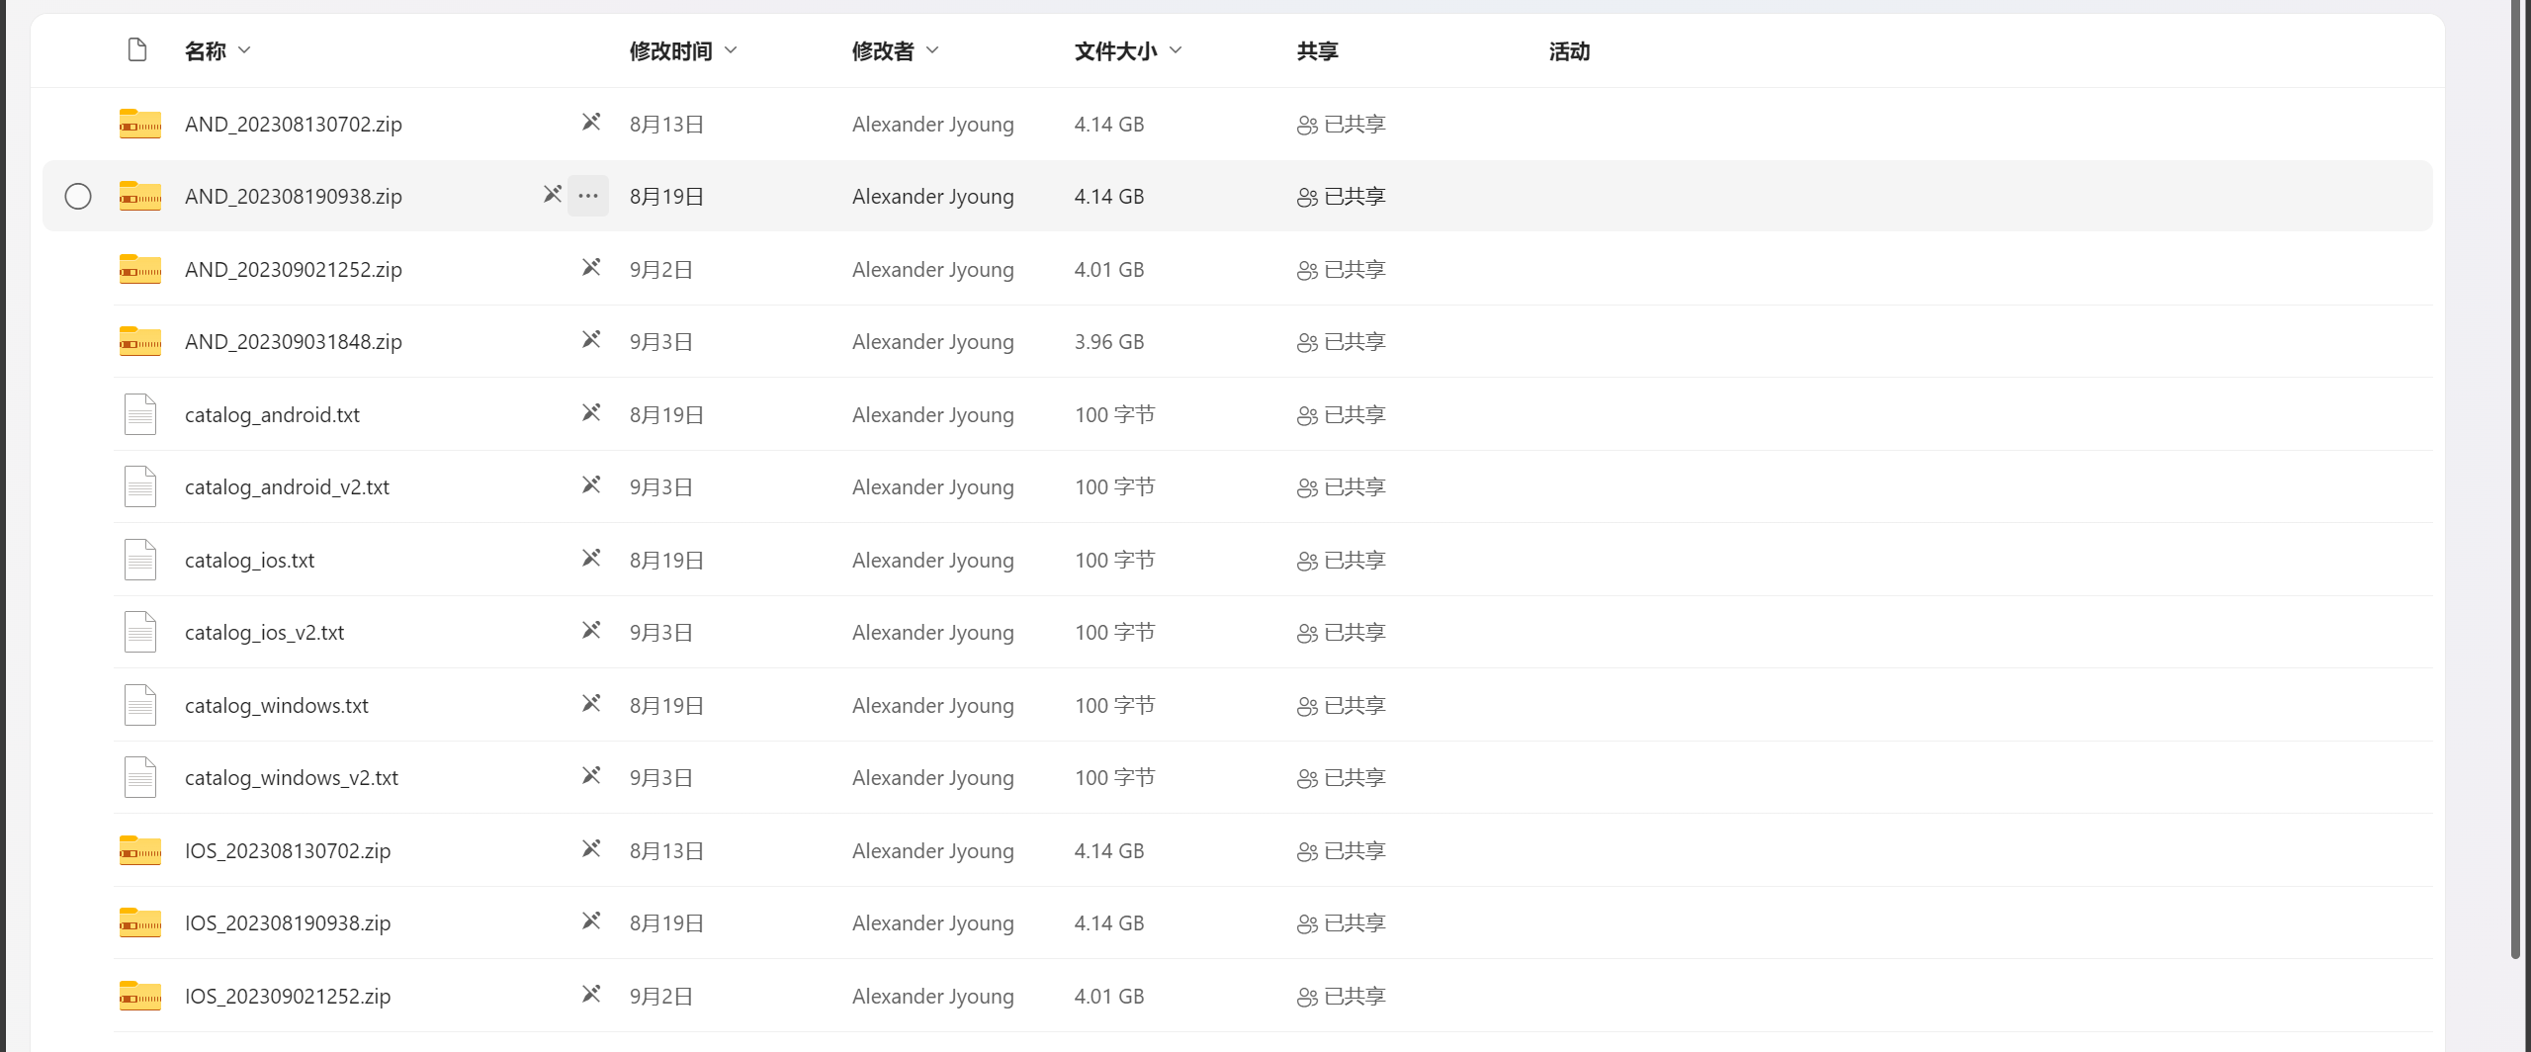This screenshot has height=1052, width=2531.
Task: Click text file icon of catalog_windows_v2.txt
Action: pyautogui.click(x=140, y=777)
